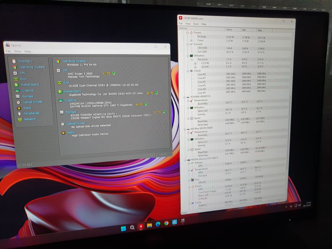Image resolution: width=332 pixels, height=249 pixels.
Task: Click Check for updates in Speccy
Action: tap(158, 155)
